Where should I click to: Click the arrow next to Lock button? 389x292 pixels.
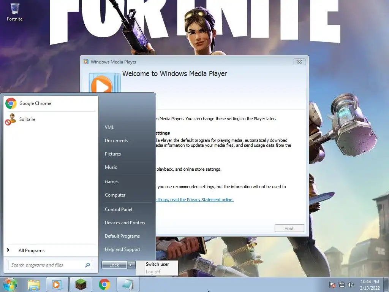click(131, 265)
